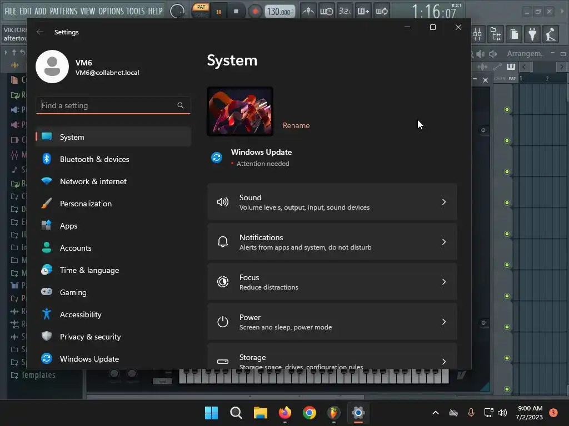Screen dimensions: 569x426
Task: Open notification center badge showing 3
Action: (x=553, y=413)
